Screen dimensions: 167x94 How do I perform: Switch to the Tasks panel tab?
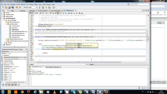tap(92, 64)
